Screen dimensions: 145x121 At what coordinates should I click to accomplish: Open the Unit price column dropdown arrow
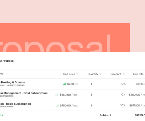point(77,74)
